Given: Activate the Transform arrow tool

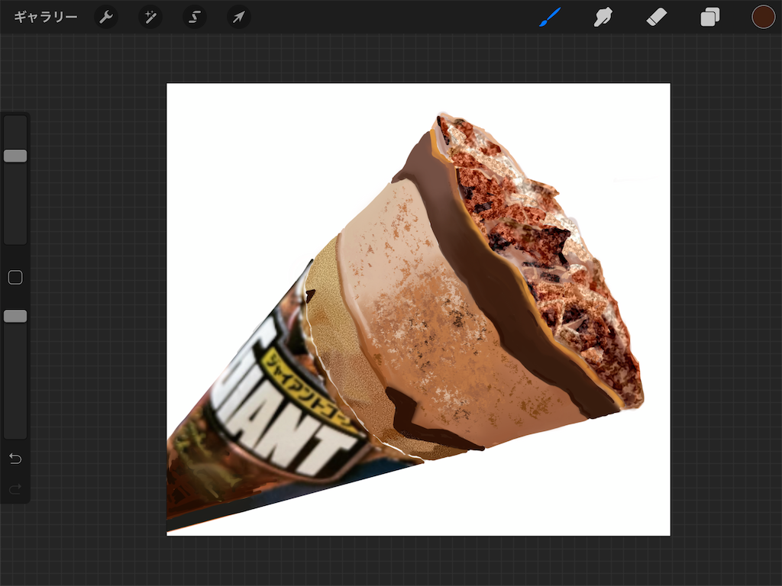Looking at the screenshot, I should click(239, 17).
